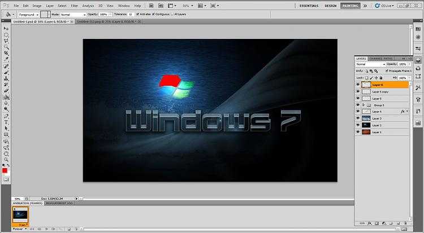
Task: Select the Blur tool
Action: [6, 103]
